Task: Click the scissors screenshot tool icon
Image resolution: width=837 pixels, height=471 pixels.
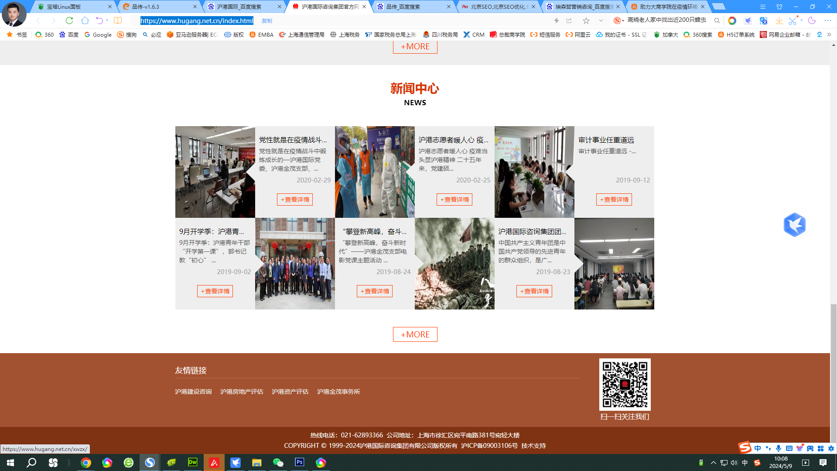Action: coord(793,21)
